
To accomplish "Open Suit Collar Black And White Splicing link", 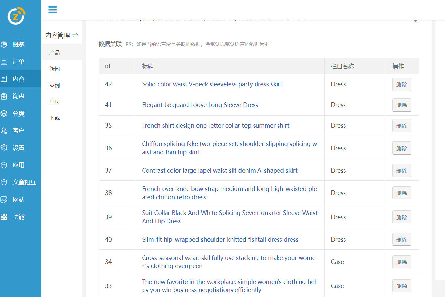I will (x=230, y=217).
